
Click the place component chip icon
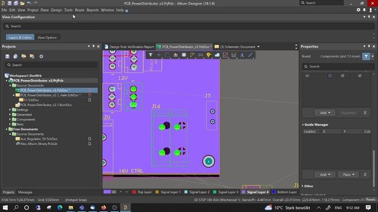[184, 55]
